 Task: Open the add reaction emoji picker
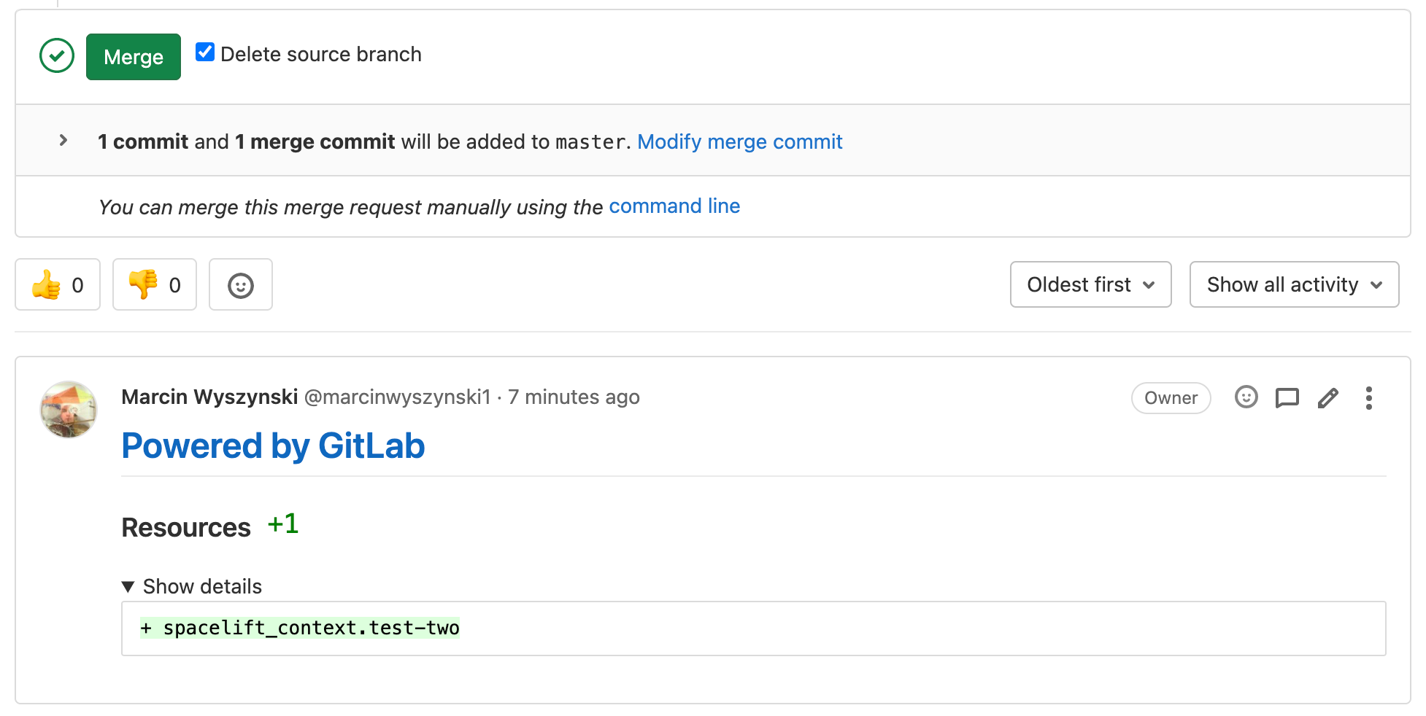240,284
